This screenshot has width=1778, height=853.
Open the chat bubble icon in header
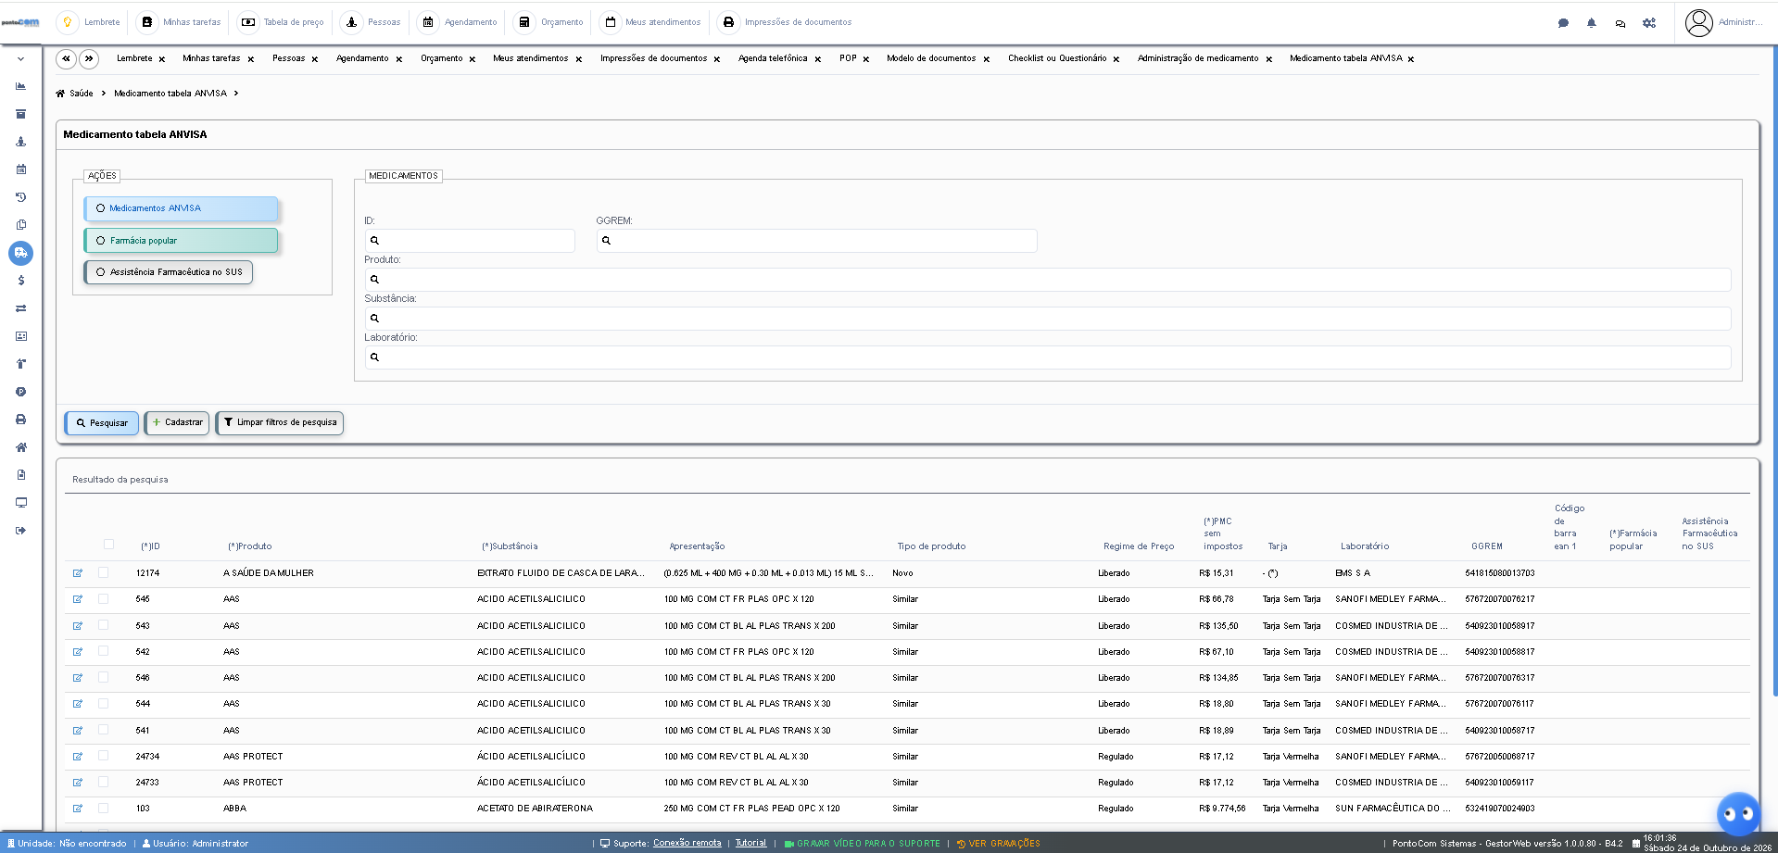1563,23
